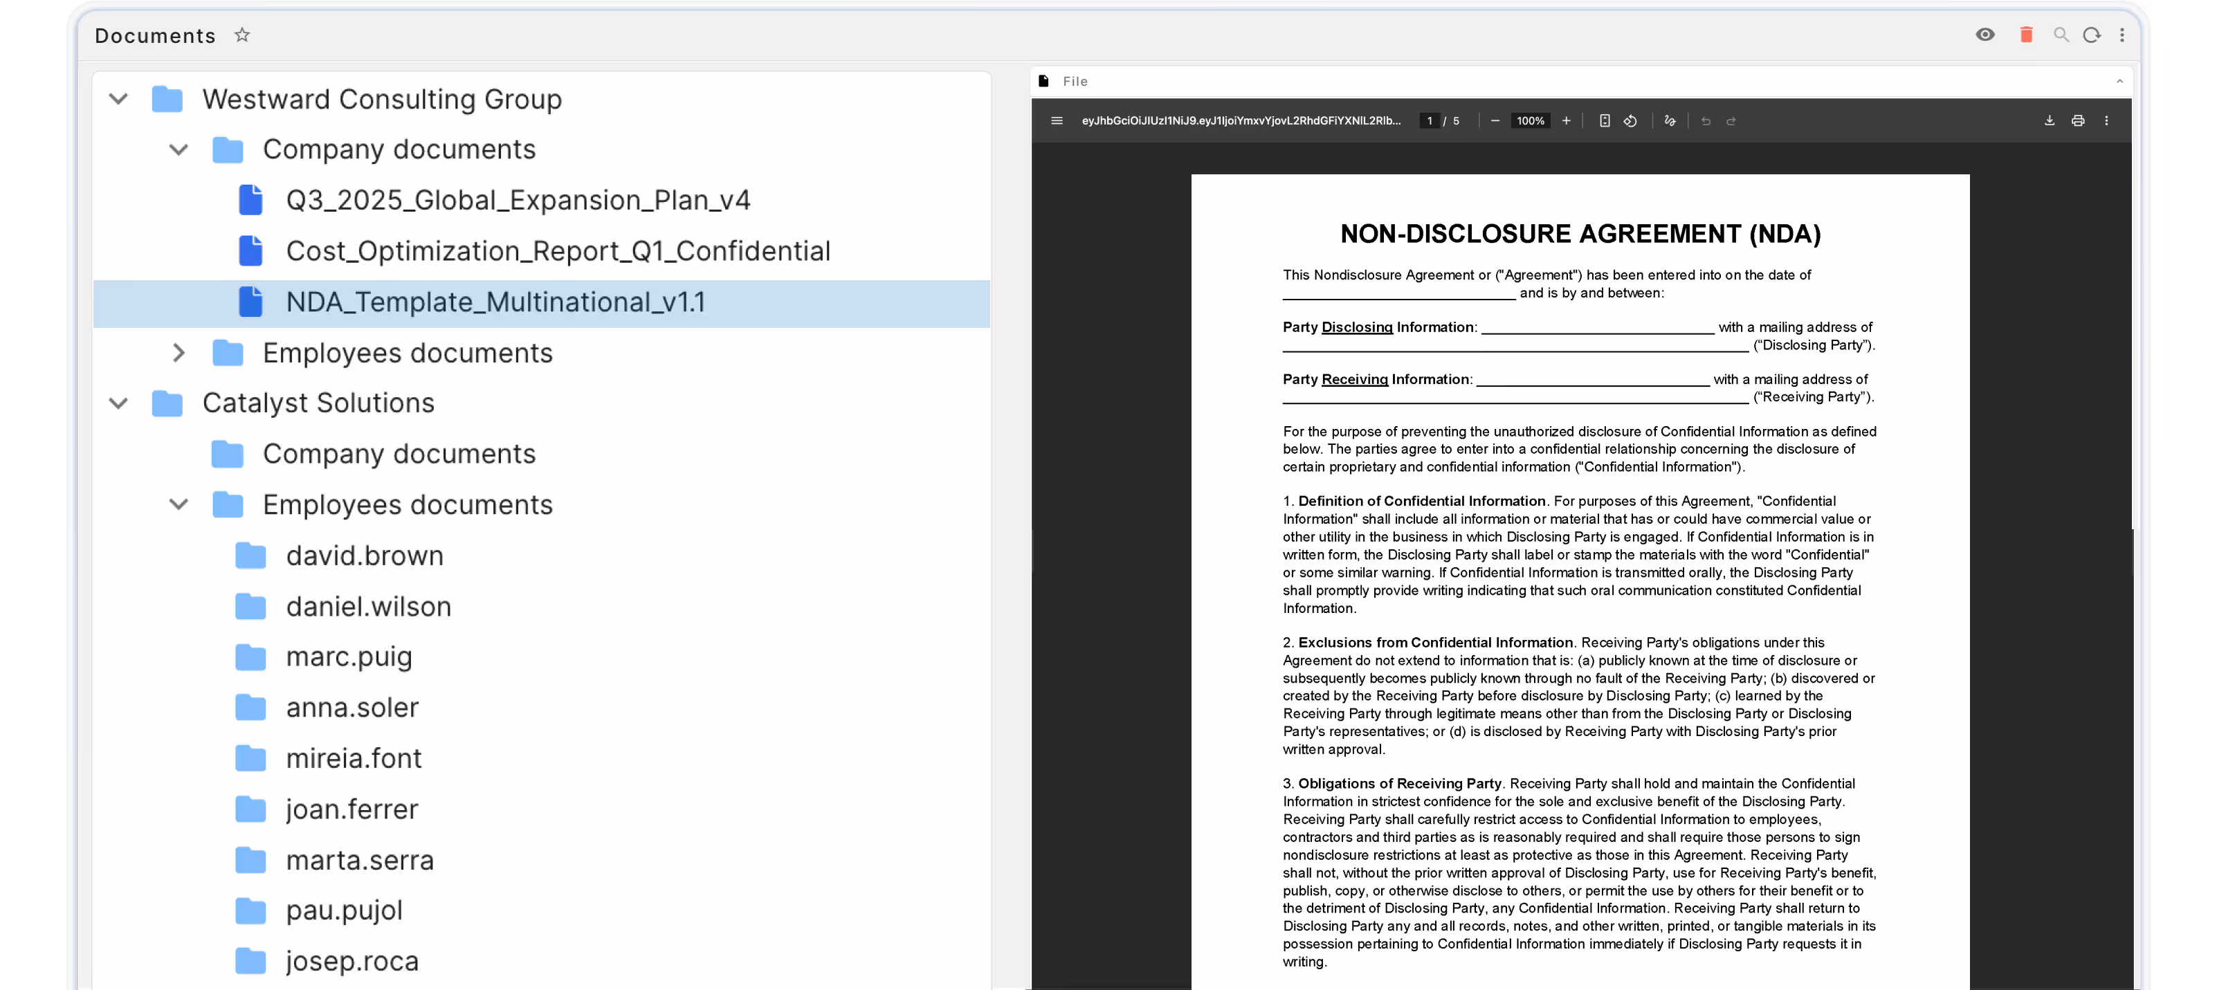Refresh the documents list
This screenshot has width=2217, height=990.
click(2092, 35)
